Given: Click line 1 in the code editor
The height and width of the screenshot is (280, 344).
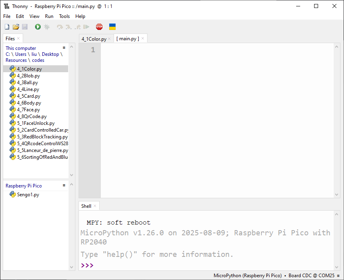Looking at the screenshot, I should tap(217, 50).
